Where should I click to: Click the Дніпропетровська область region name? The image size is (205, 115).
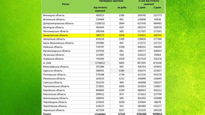59,23
